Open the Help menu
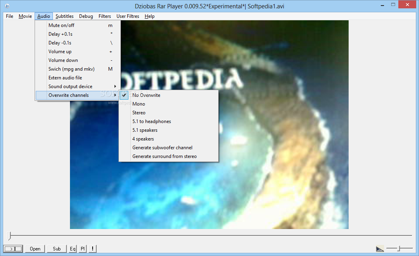This screenshot has height=256, width=419. [x=149, y=16]
